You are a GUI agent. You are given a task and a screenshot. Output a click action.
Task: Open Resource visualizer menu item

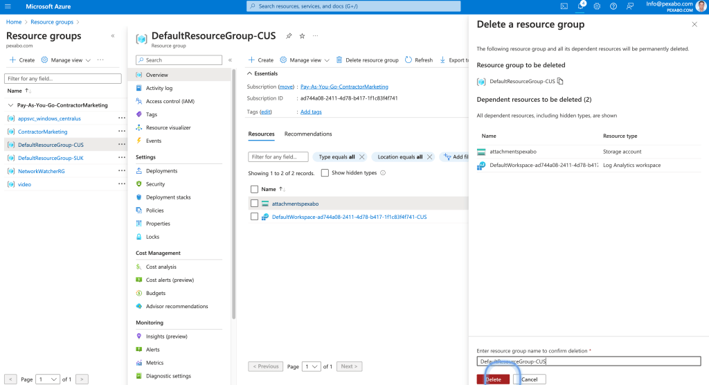pyautogui.click(x=168, y=127)
